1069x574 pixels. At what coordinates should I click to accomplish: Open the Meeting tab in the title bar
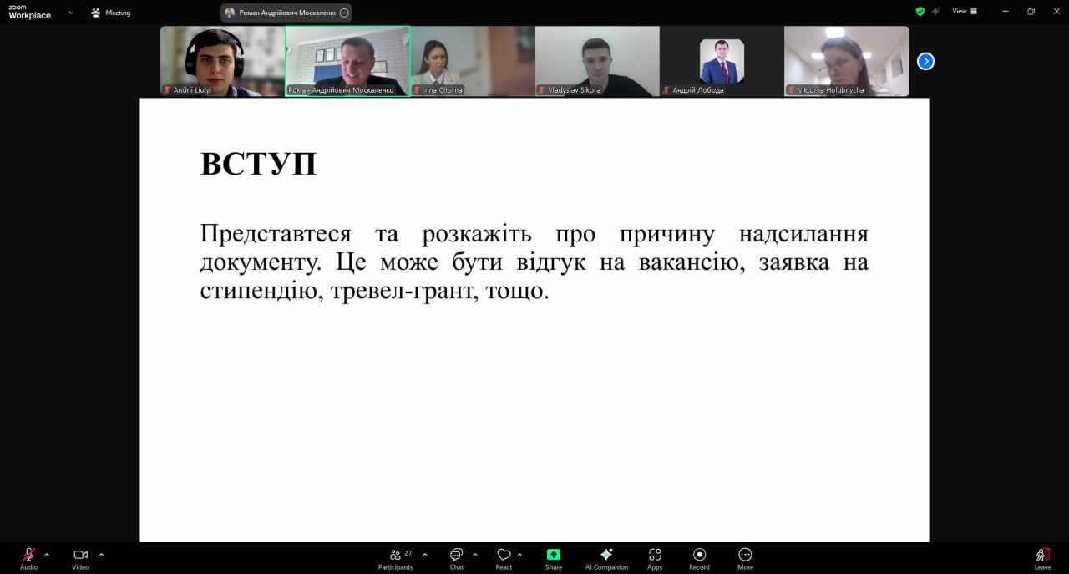tap(110, 13)
